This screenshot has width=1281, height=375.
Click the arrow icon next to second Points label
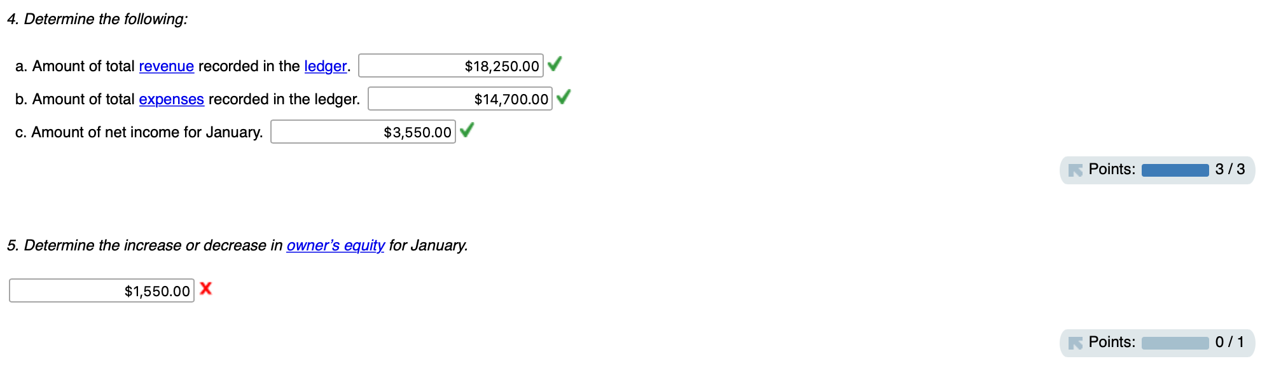tap(1076, 342)
